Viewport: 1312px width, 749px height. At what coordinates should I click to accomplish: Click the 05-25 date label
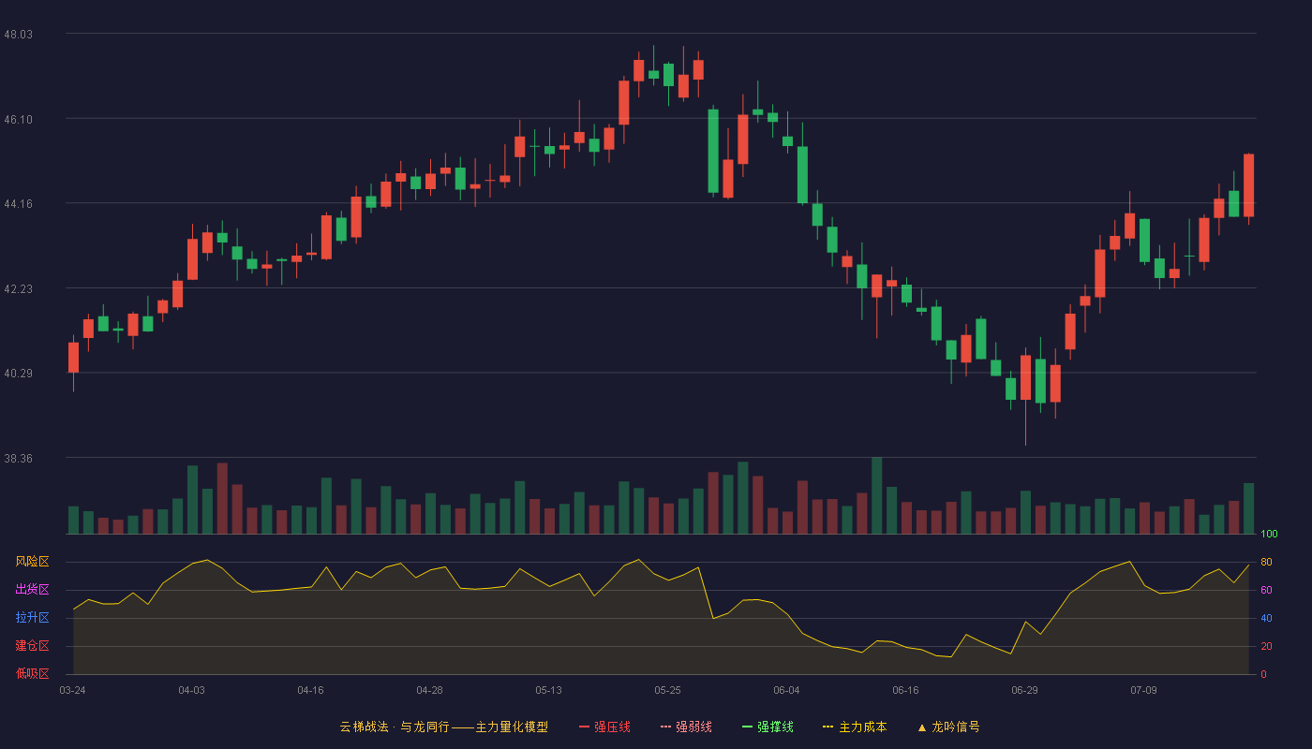pyautogui.click(x=667, y=690)
